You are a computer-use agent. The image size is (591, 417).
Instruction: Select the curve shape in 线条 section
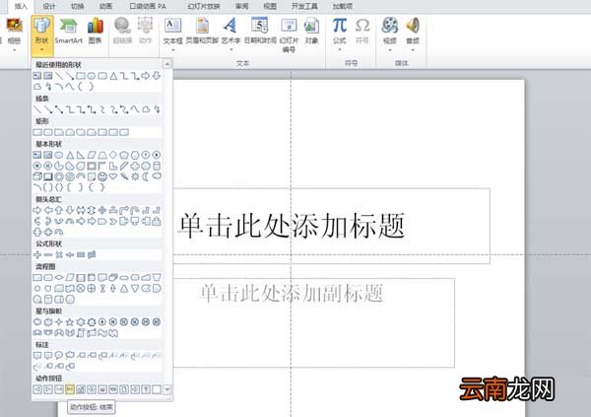click(x=135, y=109)
